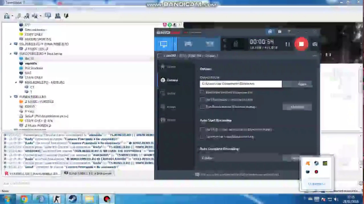
Task: Collapse ESL.REBELII.RO channel tree
Action: point(11,44)
